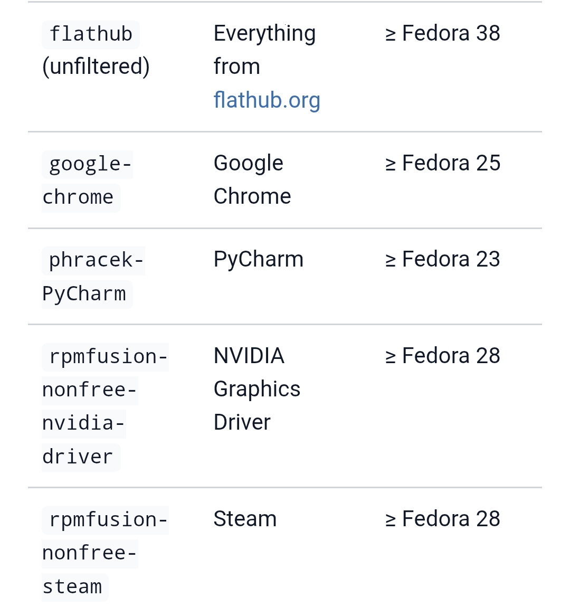Click the (unfiltered) text under flathub
The height and width of the screenshot is (607, 570).
(x=96, y=67)
